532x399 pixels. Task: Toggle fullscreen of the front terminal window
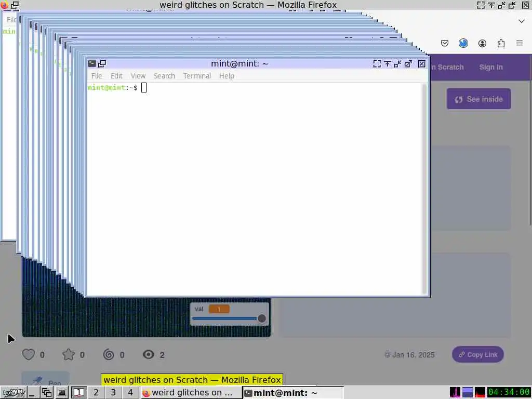pyautogui.click(x=377, y=64)
